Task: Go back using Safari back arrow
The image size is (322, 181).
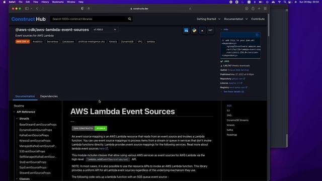Action: tap(37, 9)
